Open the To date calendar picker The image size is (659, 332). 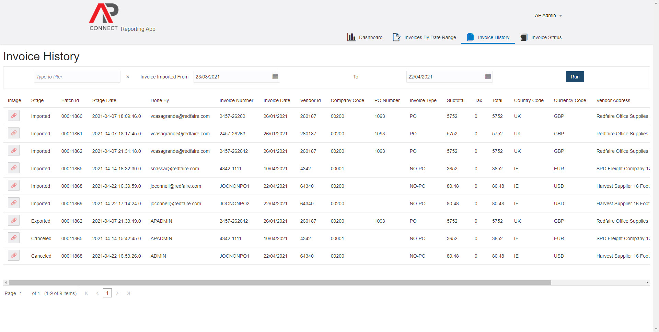tap(488, 77)
